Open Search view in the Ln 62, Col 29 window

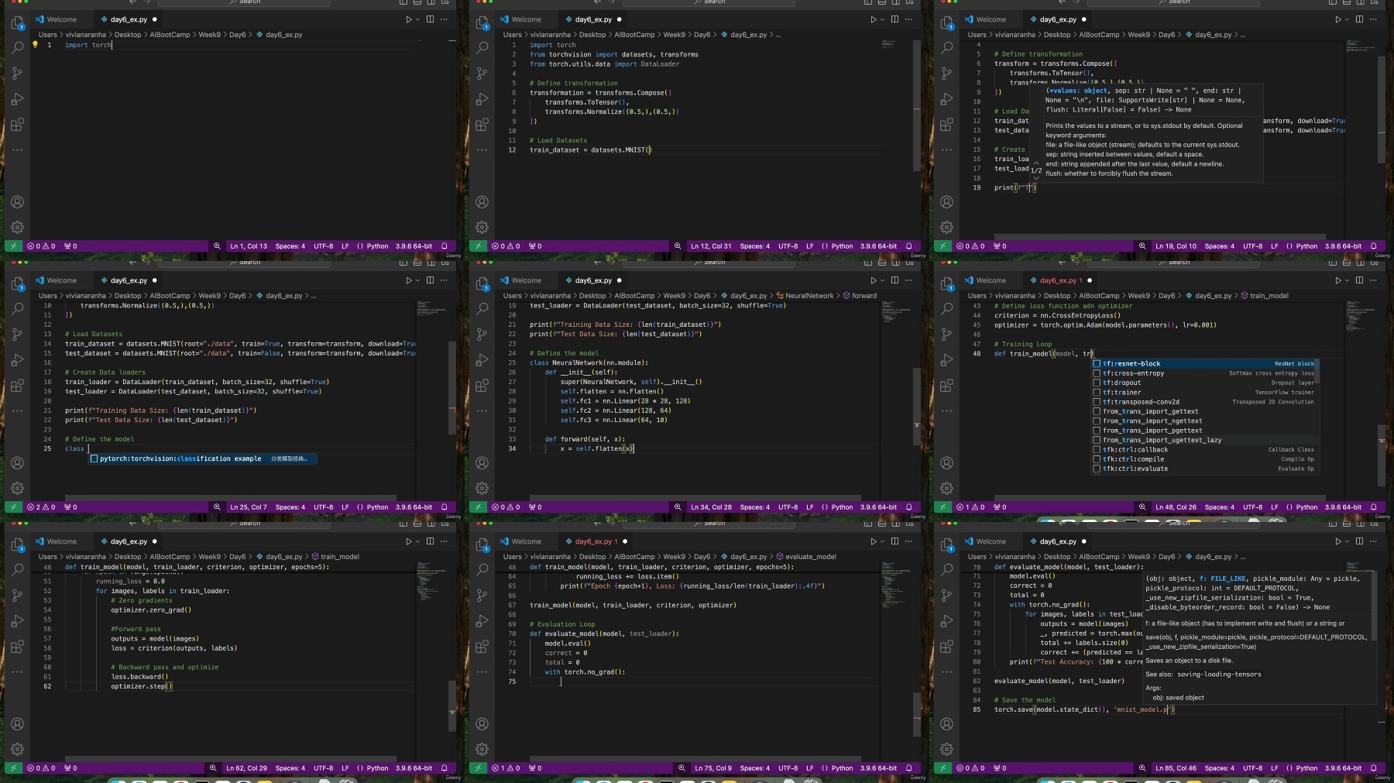[17, 570]
